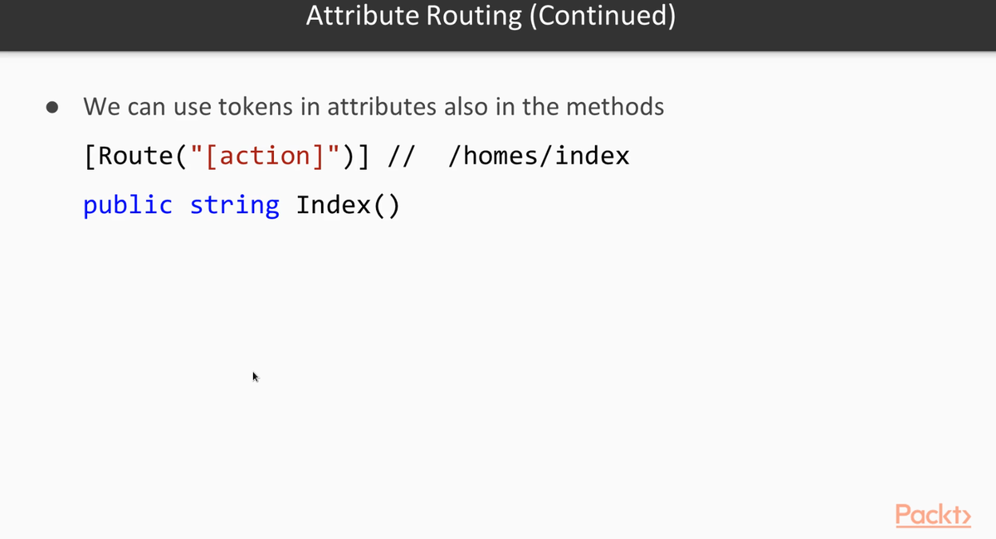Click the "/homes/index" route path
This screenshot has height=539, width=996.
click(539, 156)
